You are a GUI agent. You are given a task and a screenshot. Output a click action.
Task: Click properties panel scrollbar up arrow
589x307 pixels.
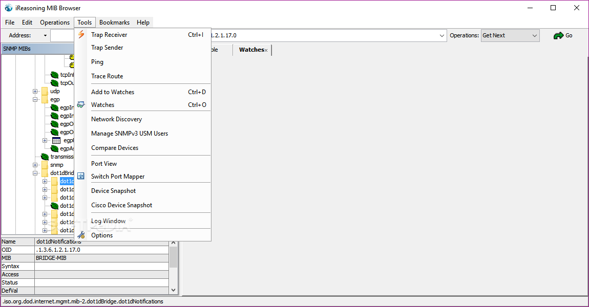click(x=173, y=243)
